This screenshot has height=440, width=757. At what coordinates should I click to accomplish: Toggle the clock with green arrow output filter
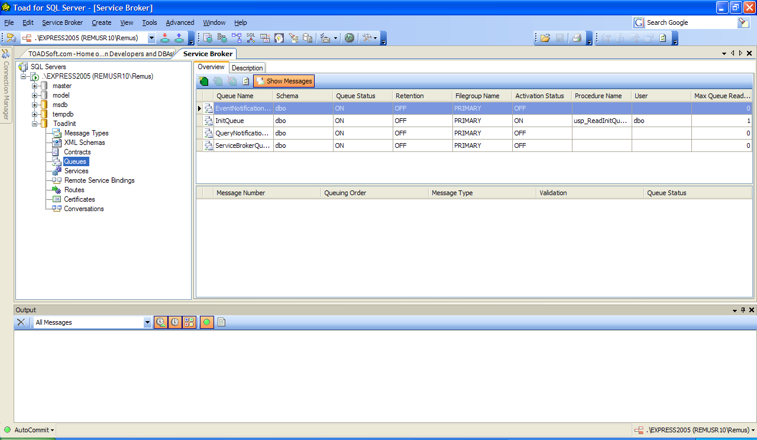click(x=161, y=322)
